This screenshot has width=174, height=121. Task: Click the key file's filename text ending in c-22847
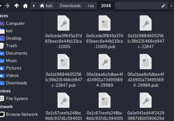(145, 41)
